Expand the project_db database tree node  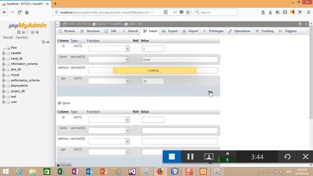3,91
